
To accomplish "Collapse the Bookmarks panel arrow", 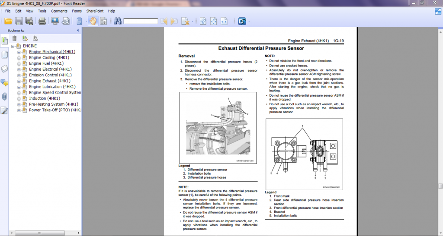I will click(x=78, y=31).
